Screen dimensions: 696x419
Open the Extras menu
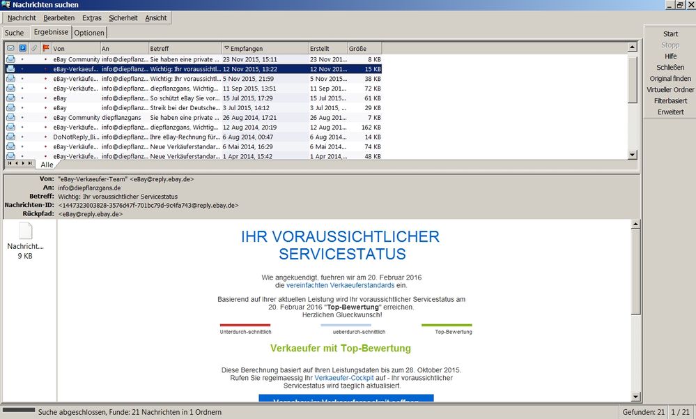91,17
